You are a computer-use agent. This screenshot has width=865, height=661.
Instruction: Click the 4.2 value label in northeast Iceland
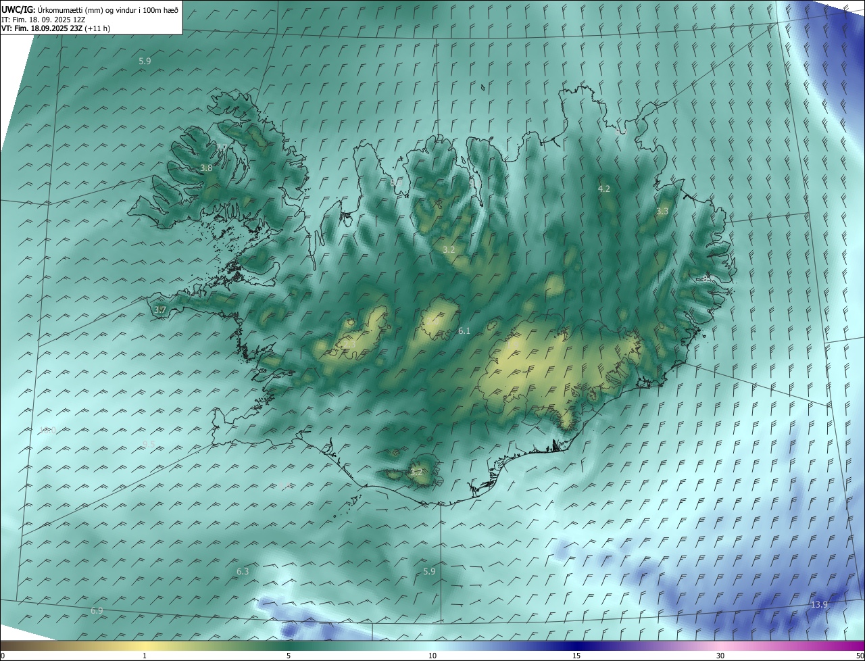604,189
